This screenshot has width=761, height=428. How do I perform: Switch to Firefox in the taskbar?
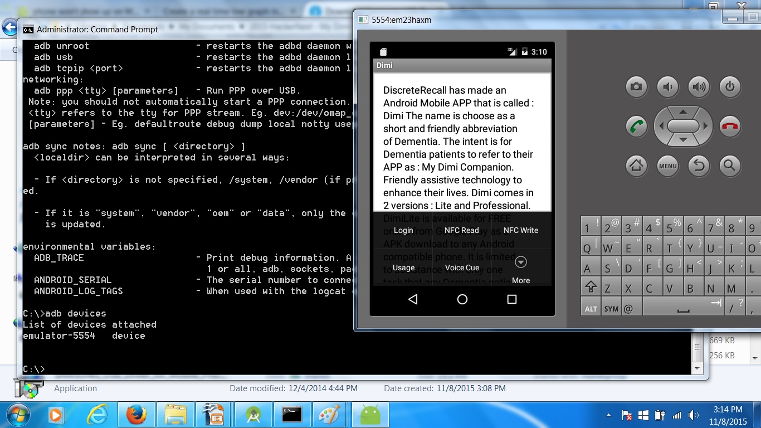[x=135, y=415]
